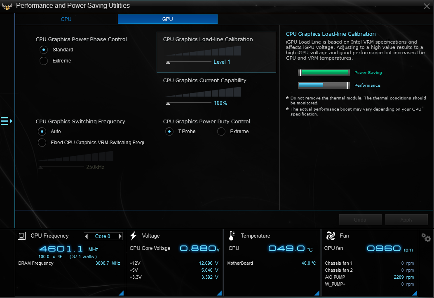Click the 0.880 V core voltage reading
Viewport: 434px width, 298px height.
[x=200, y=249]
